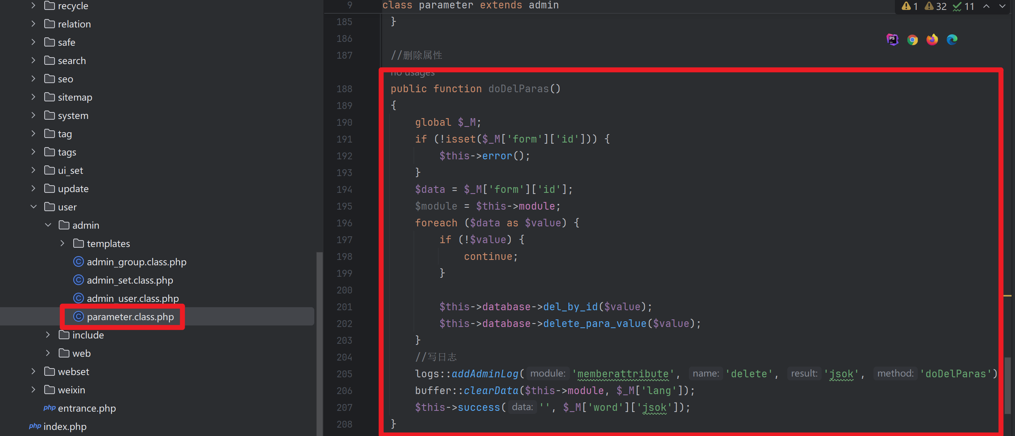
Task: Expand the relation folder
Action: point(34,24)
